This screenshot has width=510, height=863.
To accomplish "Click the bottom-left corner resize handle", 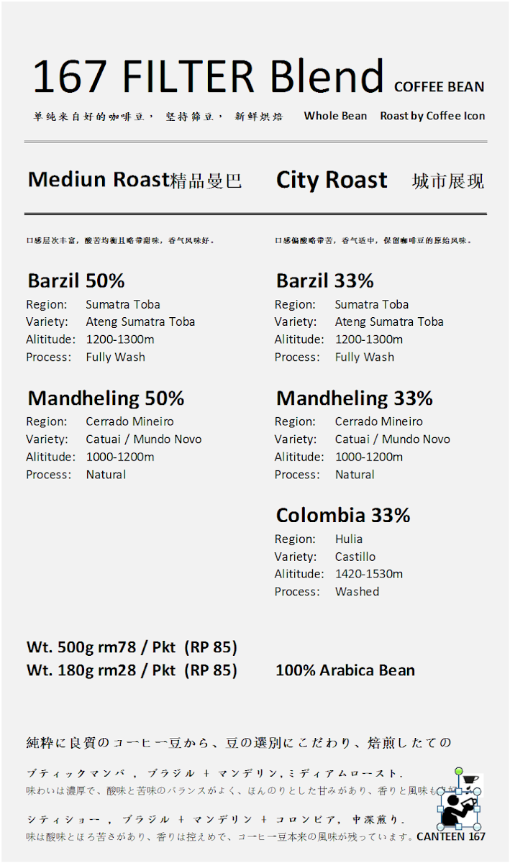I will tap(440, 828).
